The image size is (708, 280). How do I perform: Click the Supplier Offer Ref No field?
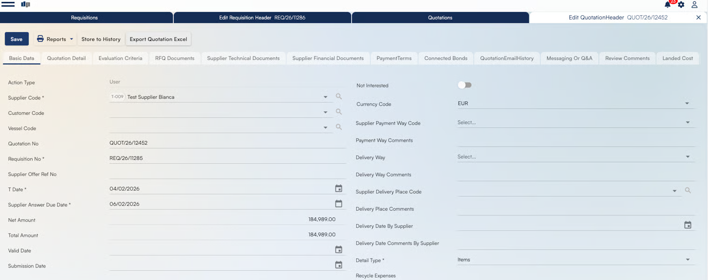[227, 174]
